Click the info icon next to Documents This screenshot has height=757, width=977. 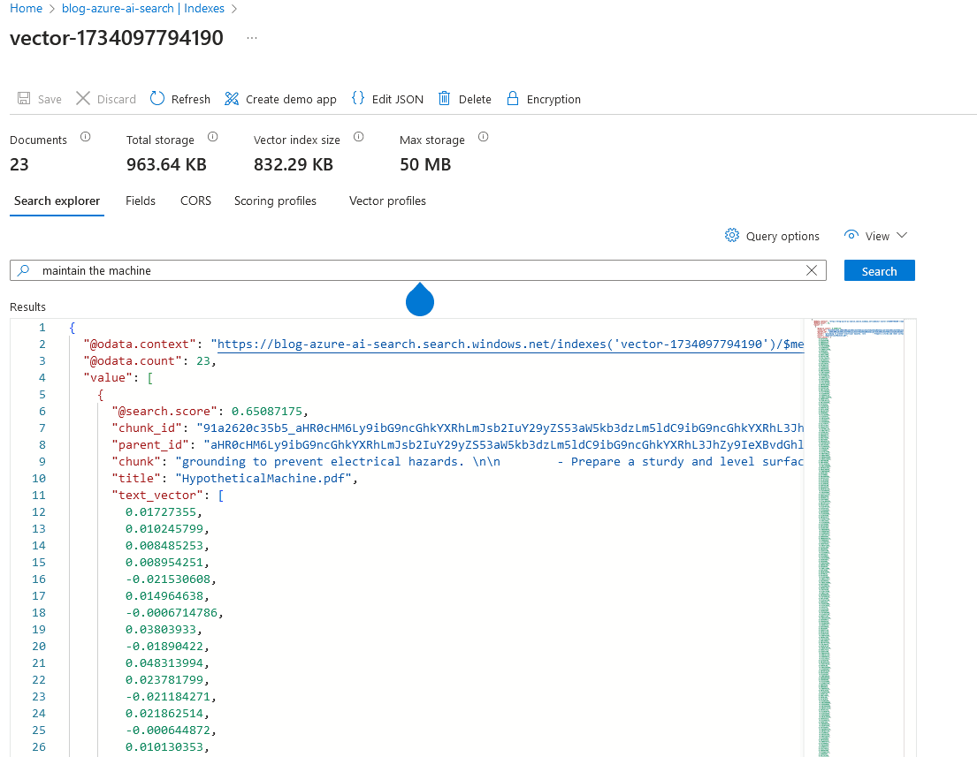click(x=86, y=137)
